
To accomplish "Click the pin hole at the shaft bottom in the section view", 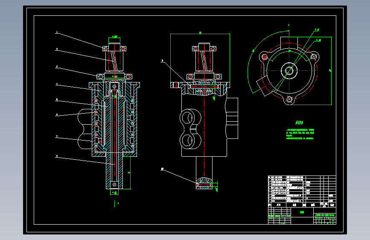I will coord(114,184).
